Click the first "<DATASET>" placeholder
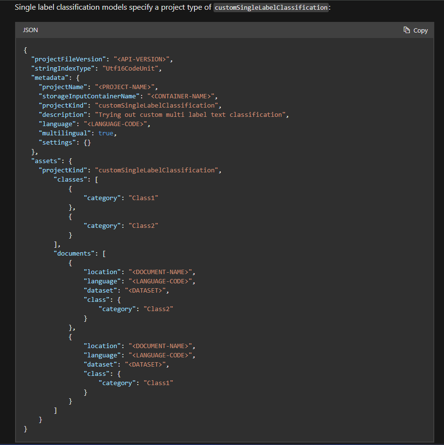Image resolution: width=444 pixels, height=445 pixels. click(x=145, y=290)
